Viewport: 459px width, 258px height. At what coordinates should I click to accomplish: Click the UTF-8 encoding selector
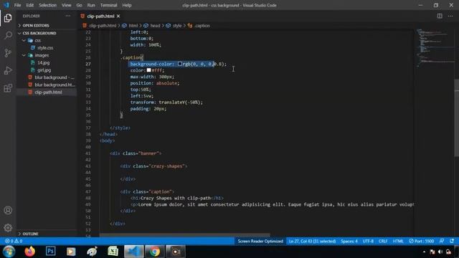click(368, 241)
